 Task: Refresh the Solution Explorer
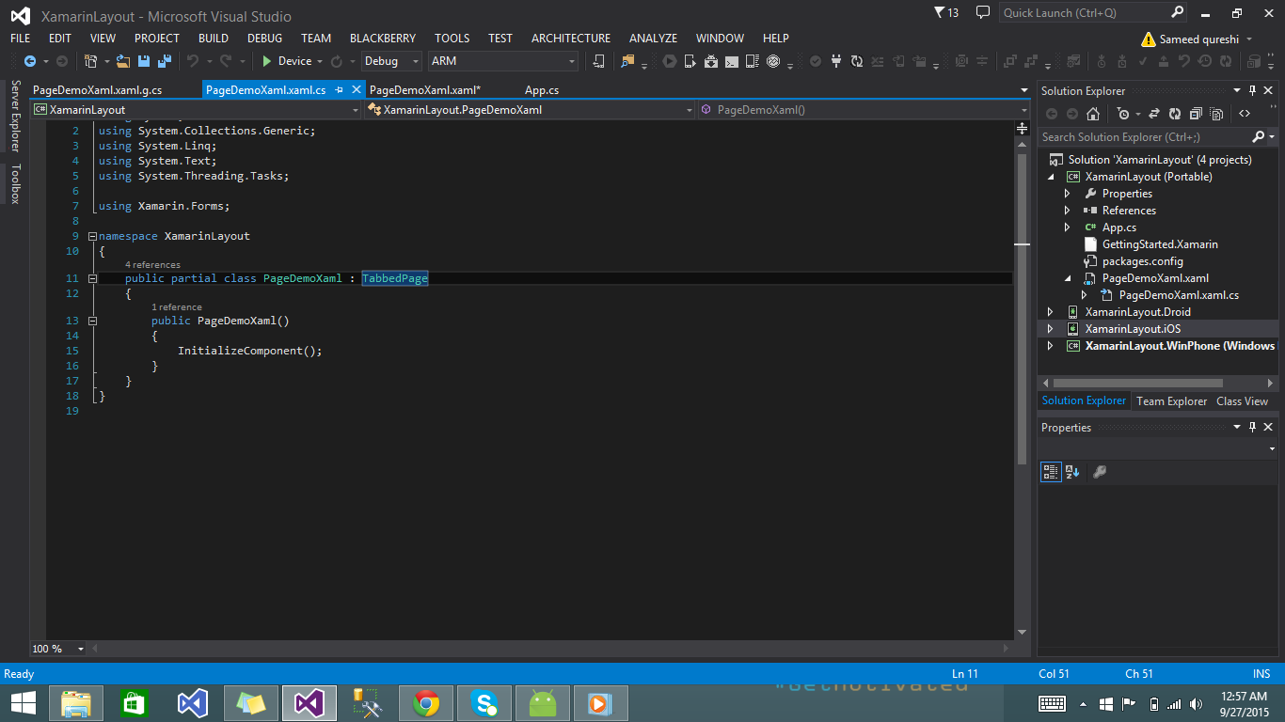(1175, 114)
